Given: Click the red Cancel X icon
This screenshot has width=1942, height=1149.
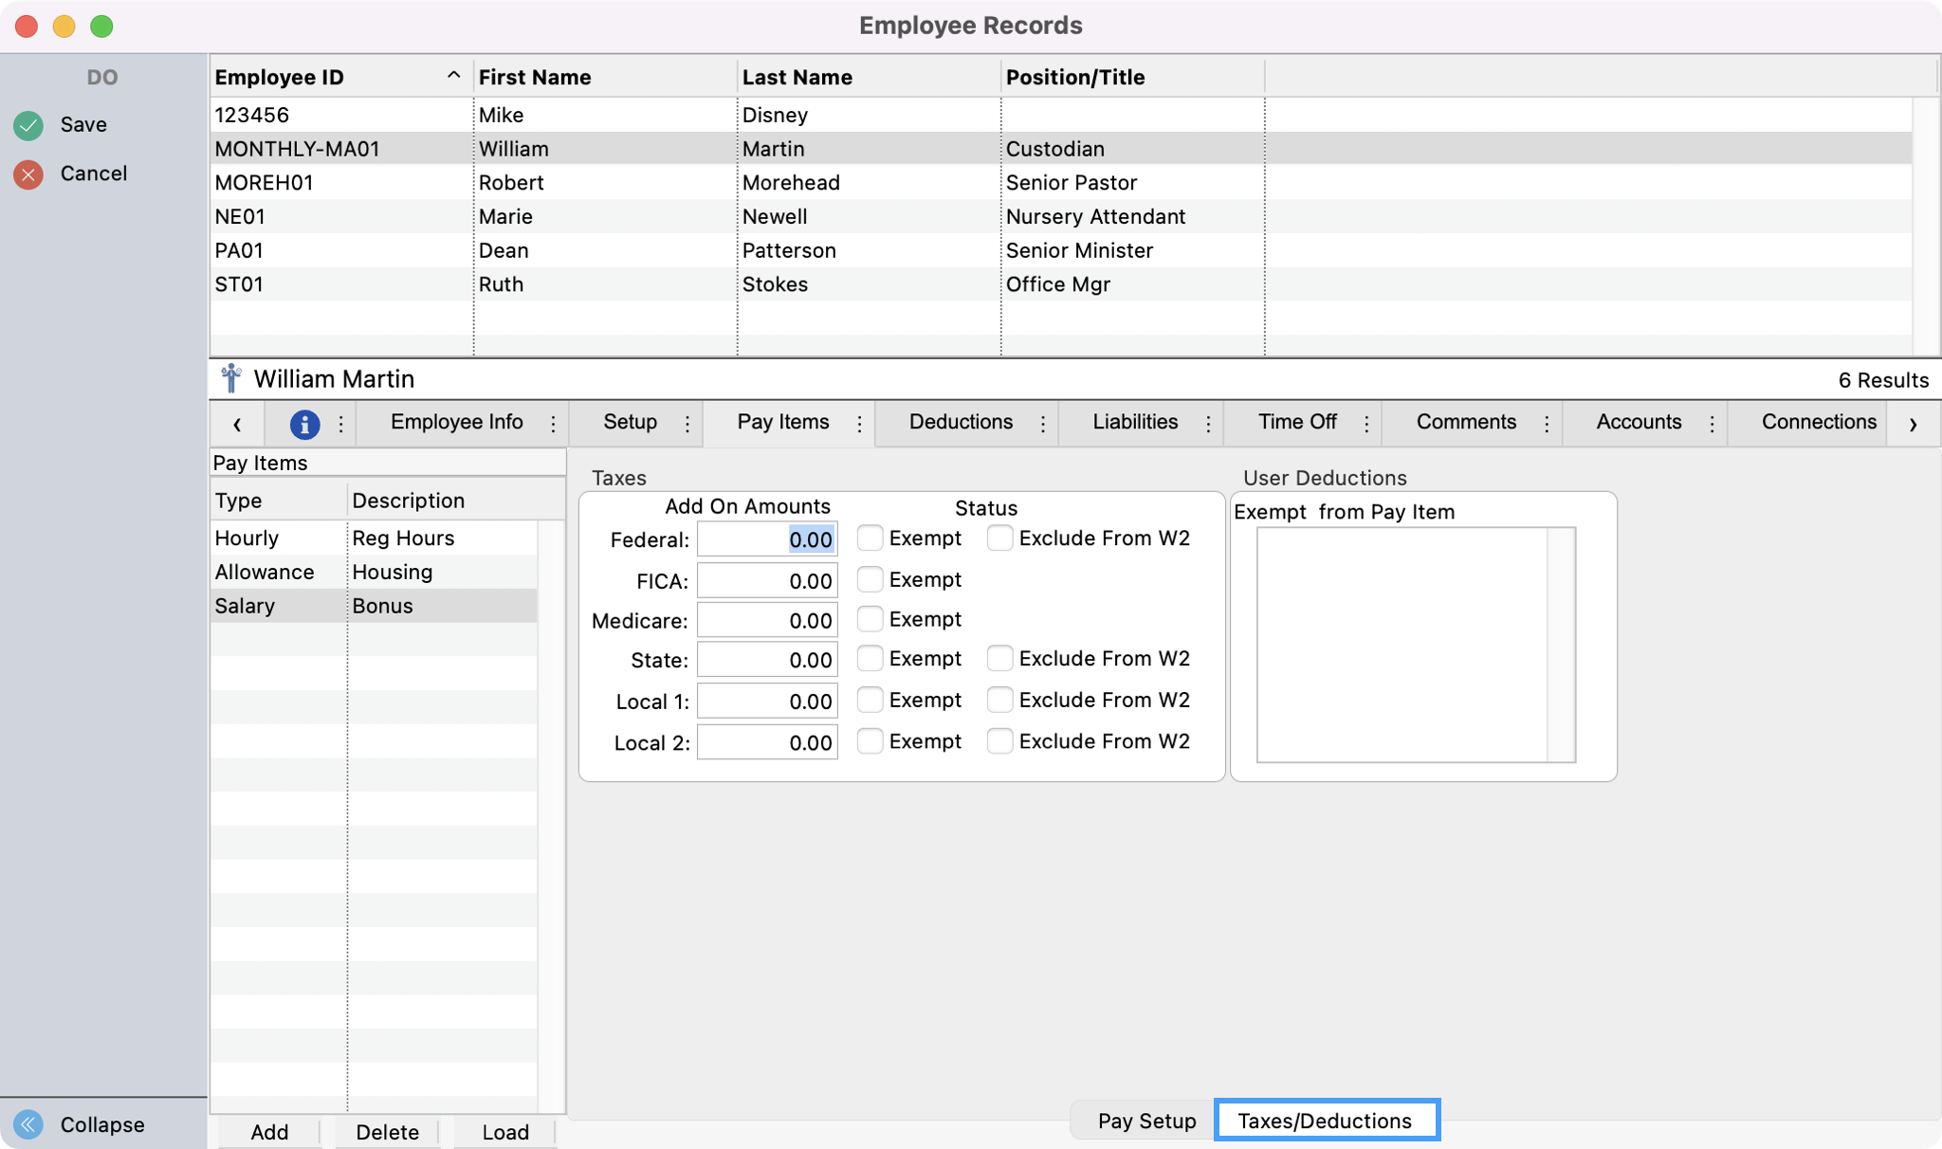Looking at the screenshot, I should pos(28,174).
